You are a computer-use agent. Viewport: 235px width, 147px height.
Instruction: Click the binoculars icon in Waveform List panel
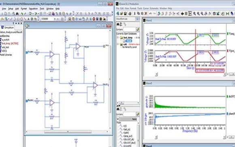tap(118, 24)
